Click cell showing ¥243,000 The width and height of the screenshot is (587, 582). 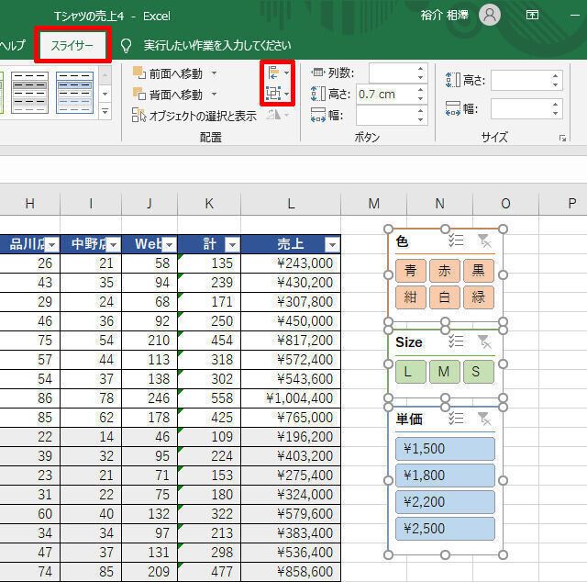(291, 263)
